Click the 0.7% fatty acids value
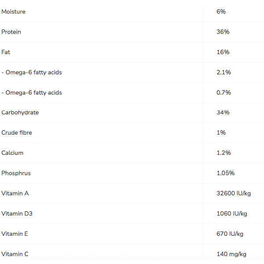 click(224, 92)
